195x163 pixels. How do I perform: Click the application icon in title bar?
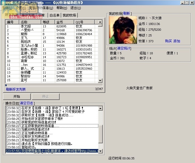(x=3, y=3)
